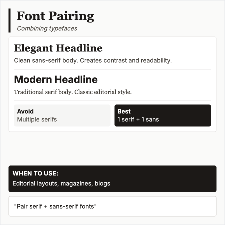Click the black vertical accent bar beside title
Image resolution: width=225 pixels, height=225 pixels.
tap(9, 20)
